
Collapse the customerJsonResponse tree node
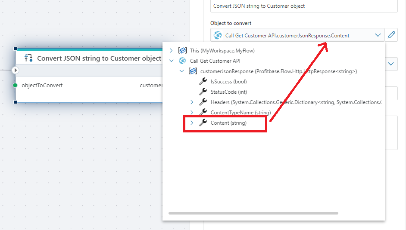181,71
